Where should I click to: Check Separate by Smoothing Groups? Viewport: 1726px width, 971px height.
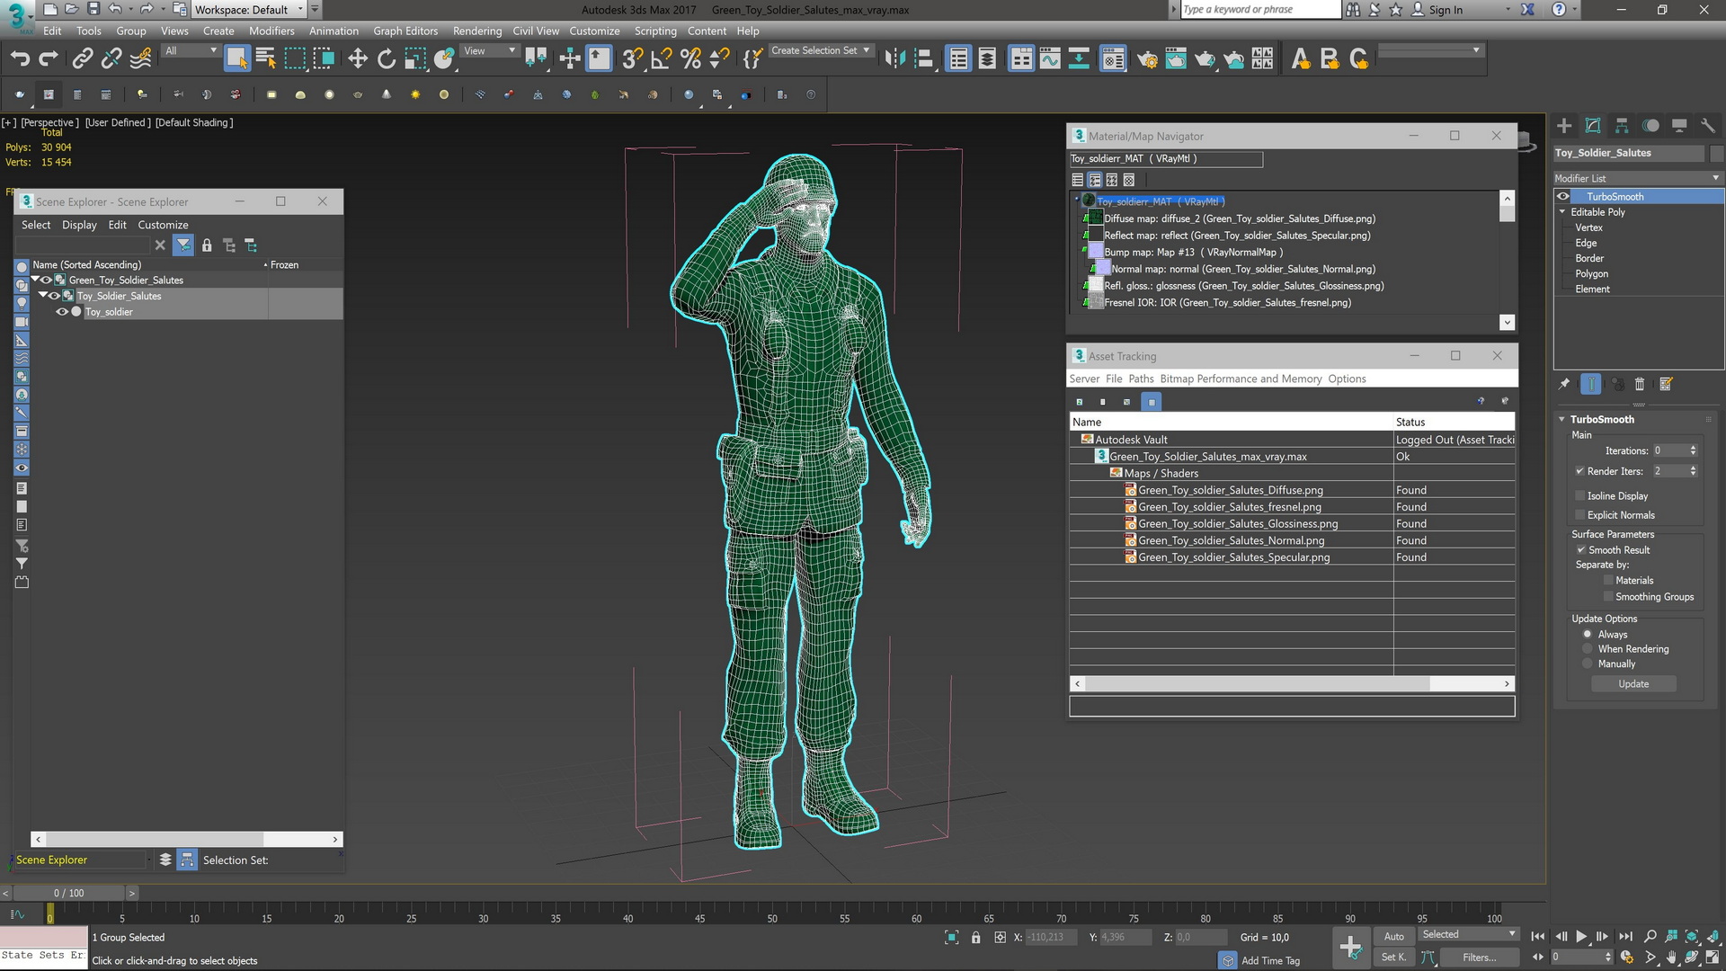pos(1608,597)
